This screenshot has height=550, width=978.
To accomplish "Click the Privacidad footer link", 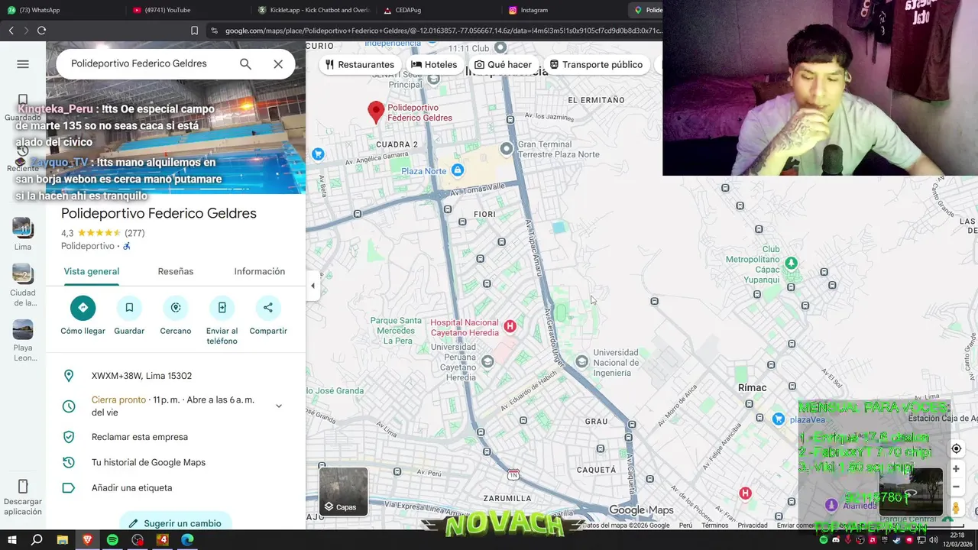I will [753, 526].
